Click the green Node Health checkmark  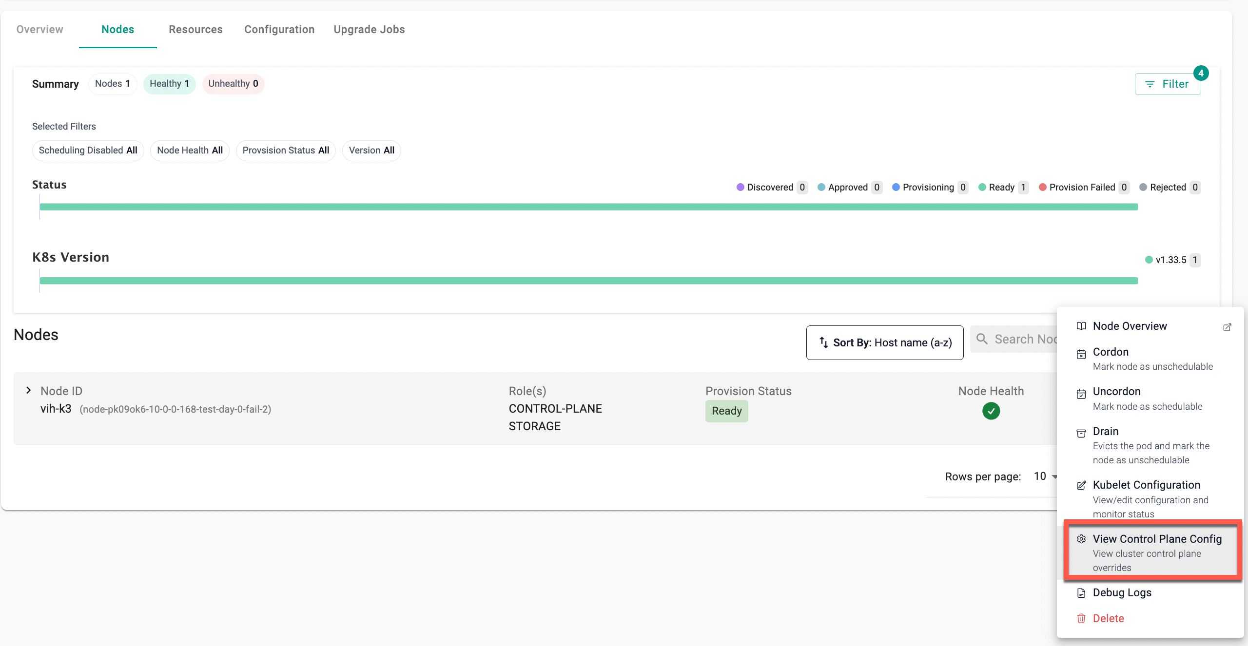tap(991, 411)
